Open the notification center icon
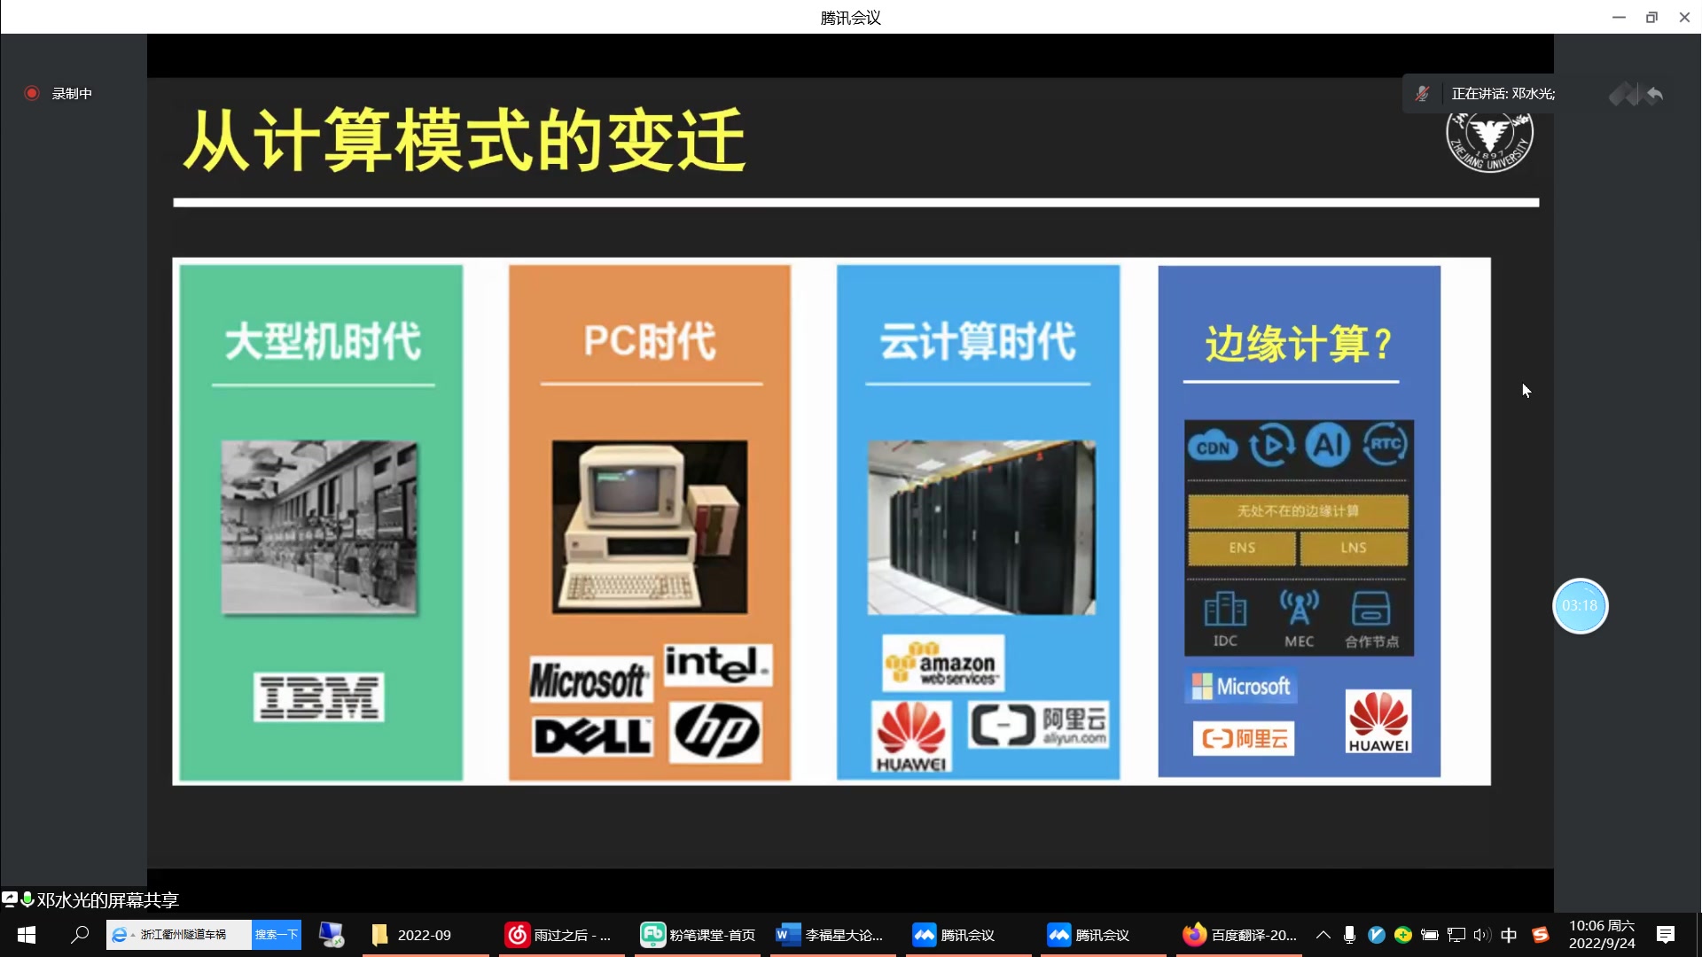This screenshot has height=957, width=1702. [1666, 935]
